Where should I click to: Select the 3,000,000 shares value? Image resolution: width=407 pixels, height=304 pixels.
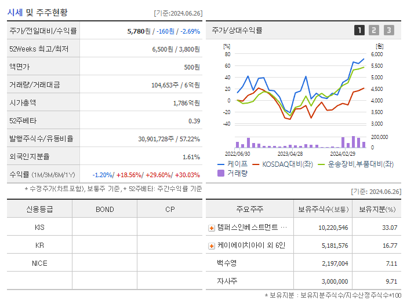click(x=335, y=281)
